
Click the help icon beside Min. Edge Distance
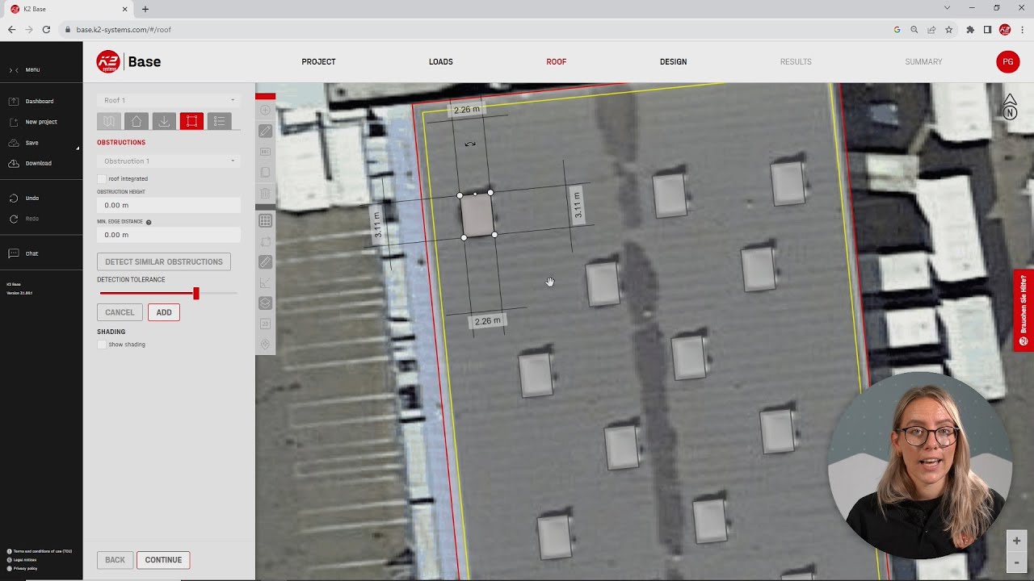pyautogui.click(x=149, y=222)
